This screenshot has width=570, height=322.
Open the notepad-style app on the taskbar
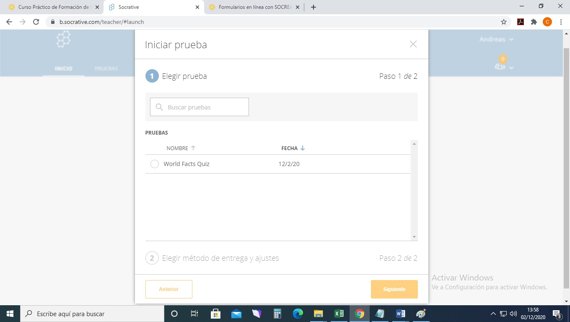click(380, 314)
